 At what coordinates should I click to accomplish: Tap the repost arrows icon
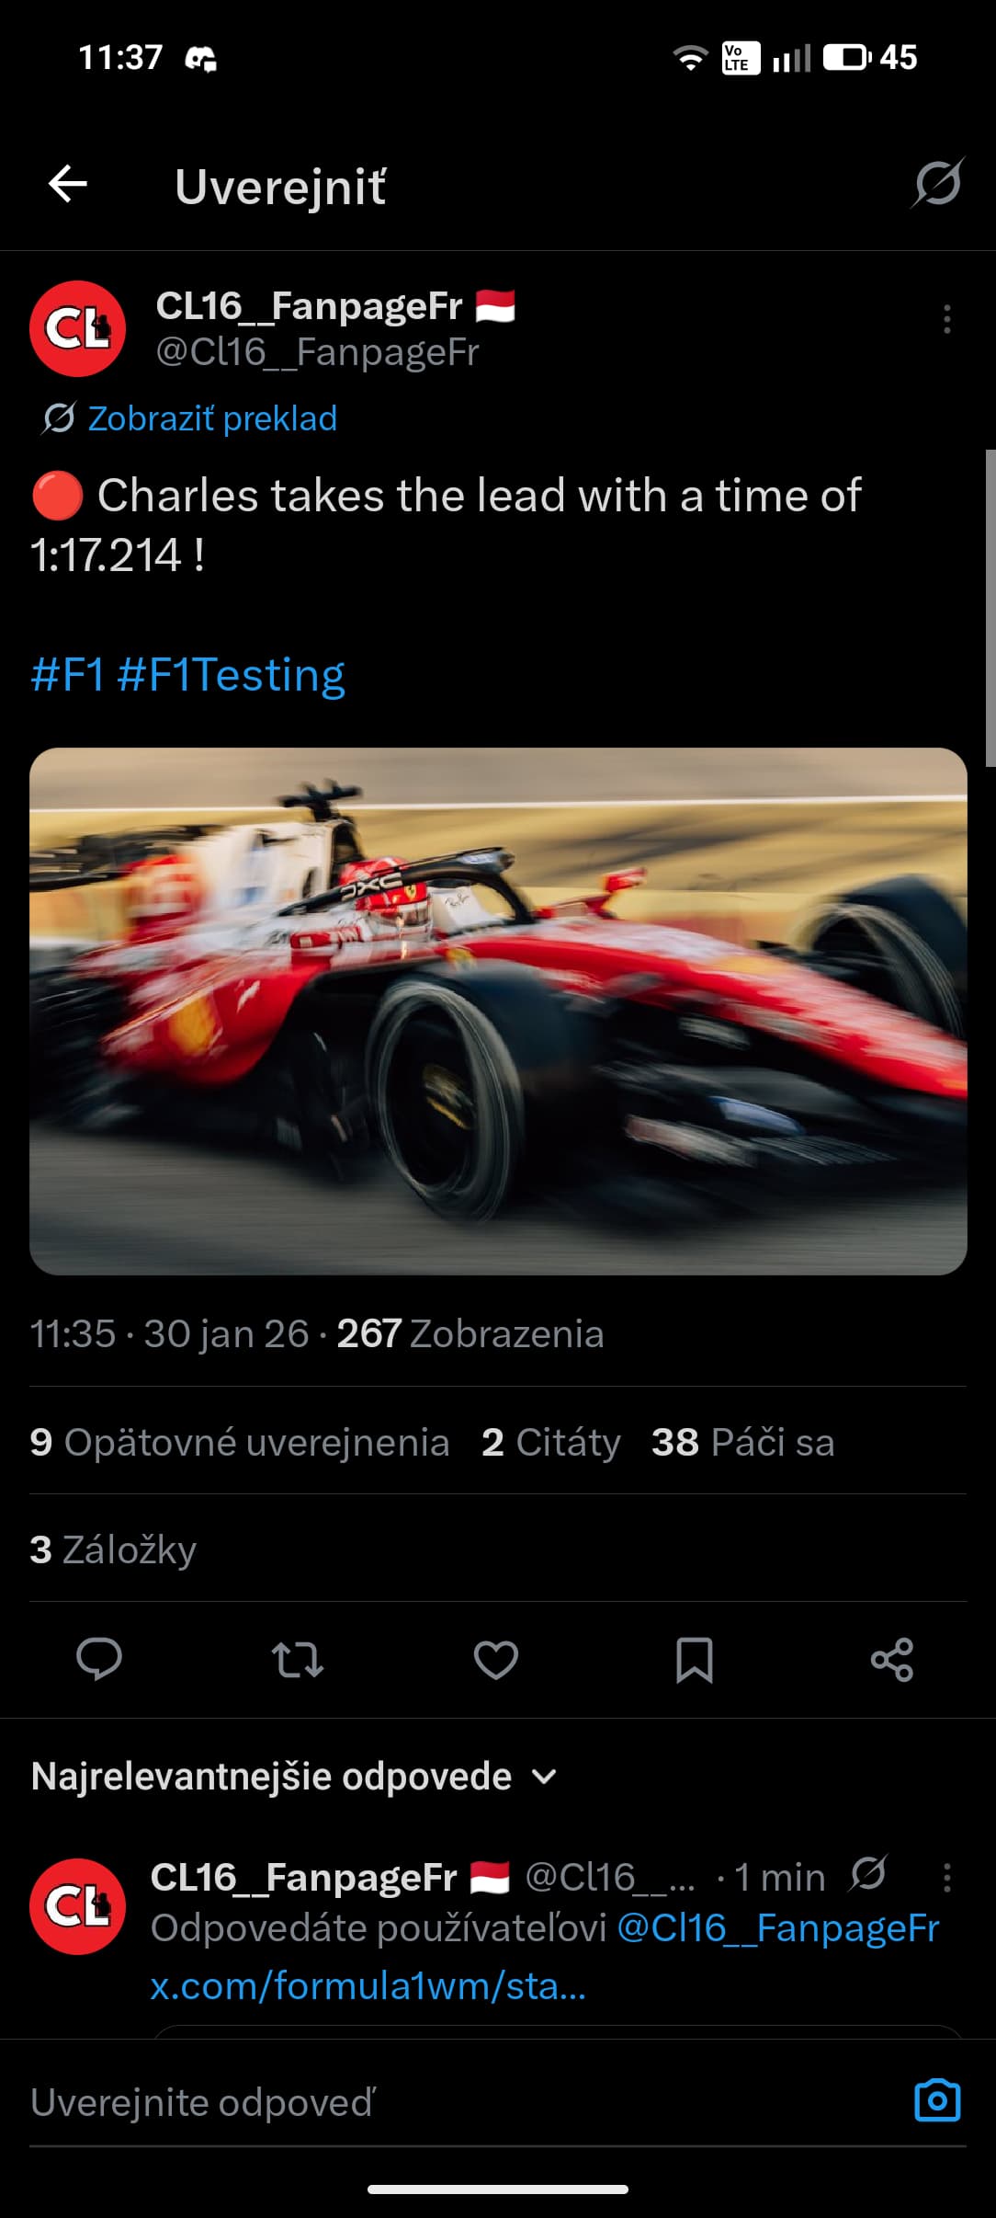tap(297, 1659)
